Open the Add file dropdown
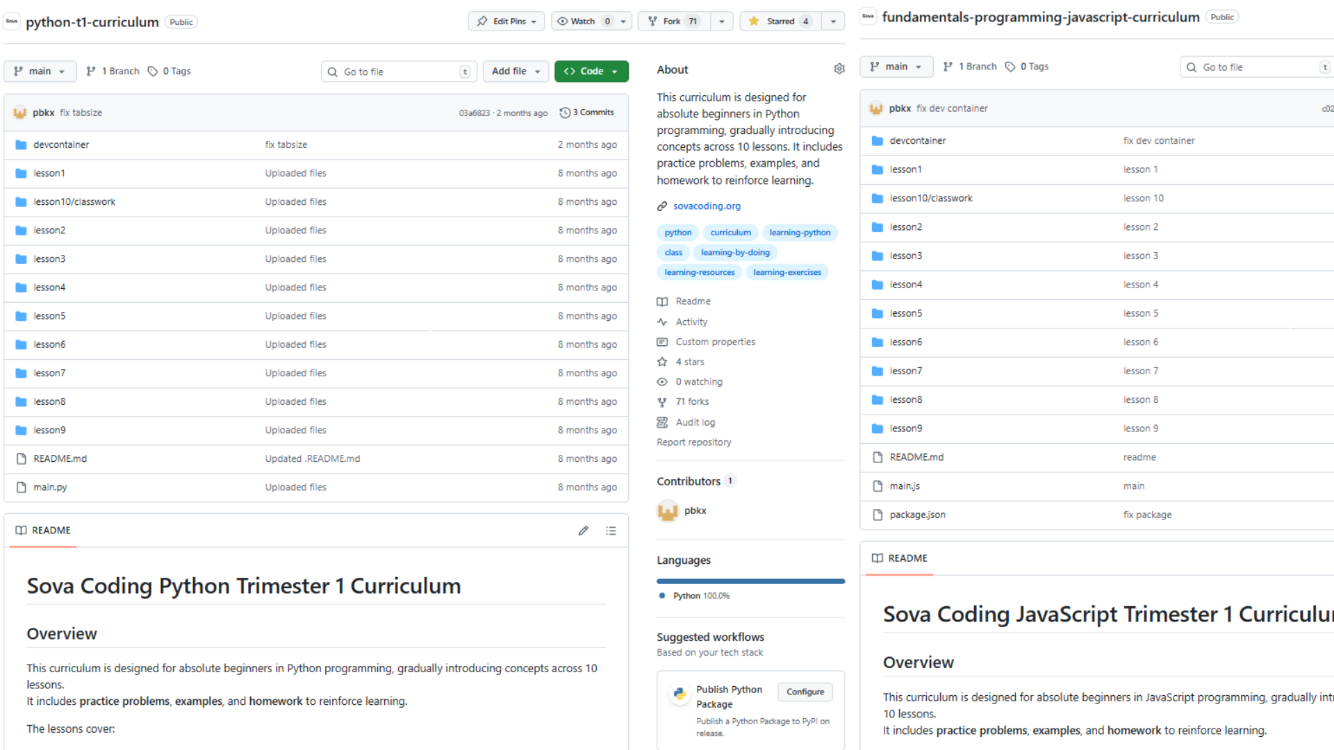The image size is (1334, 750). (515, 71)
